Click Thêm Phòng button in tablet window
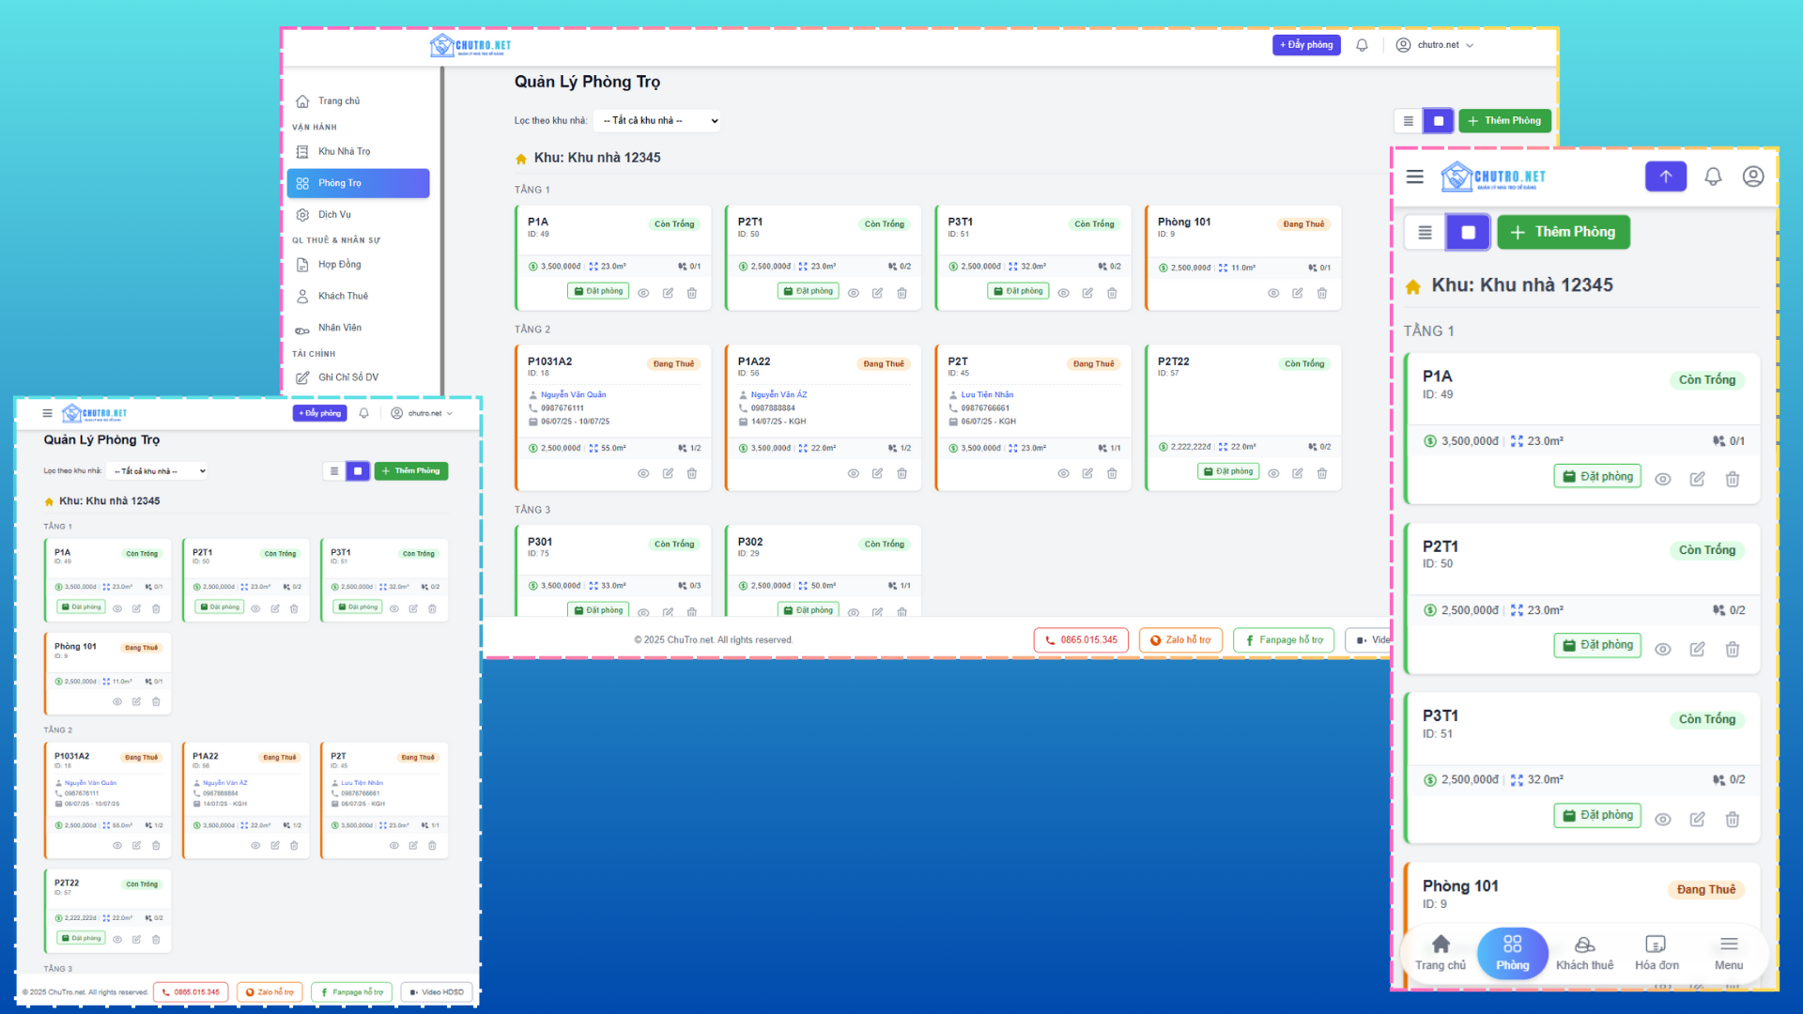 click(411, 471)
